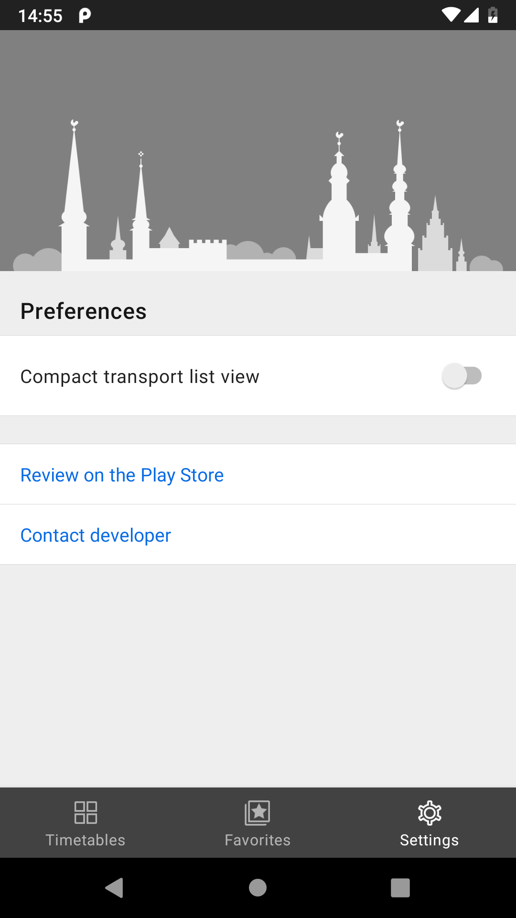
Task: Tap the Wi-Fi signal status icon
Action: click(x=451, y=15)
